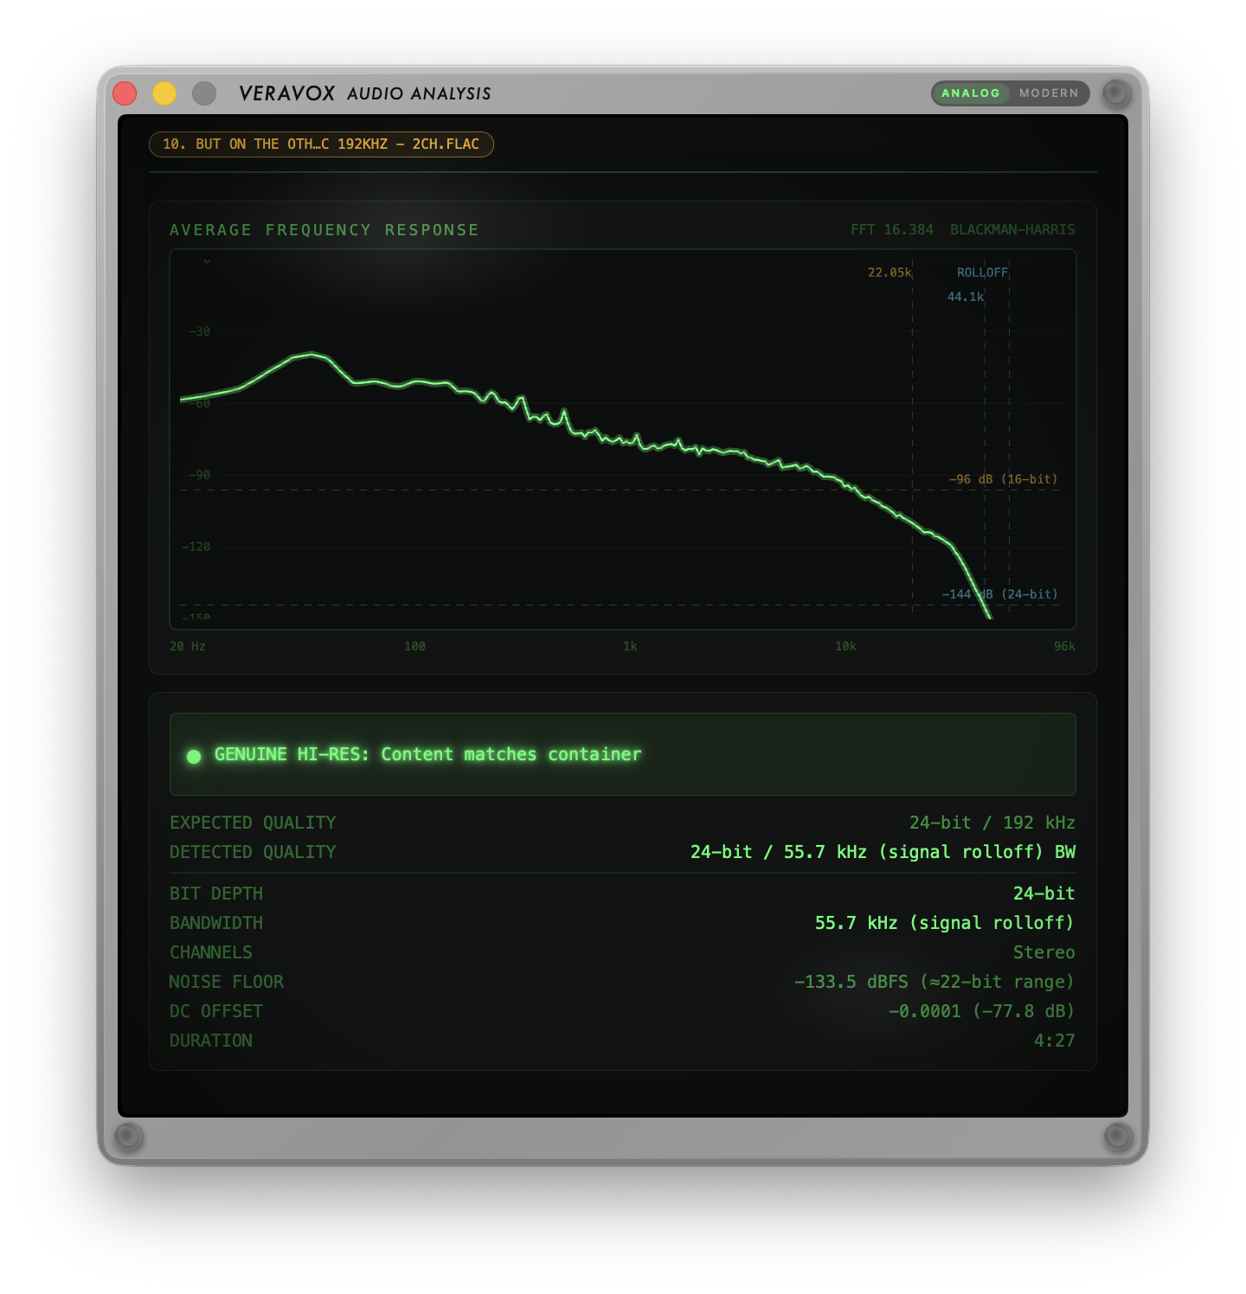This screenshot has height=1294, width=1246.
Task: Click the 100 frequency axis label
Action: tap(414, 646)
